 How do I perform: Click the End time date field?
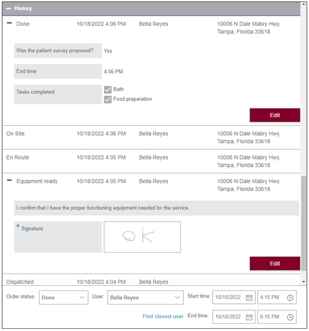(x=234, y=317)
